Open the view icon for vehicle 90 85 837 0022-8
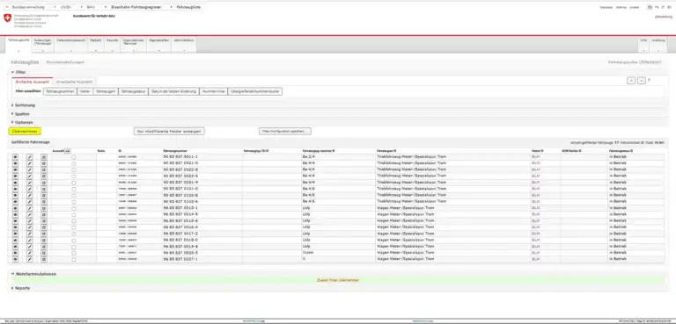Image resolution: width=676 pixels, height=324 pixels. 15,169
